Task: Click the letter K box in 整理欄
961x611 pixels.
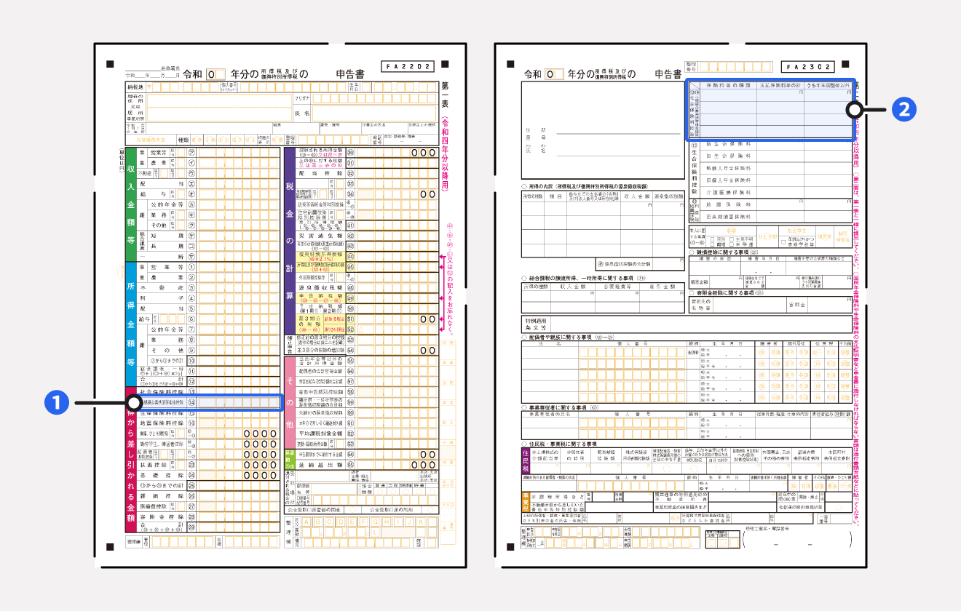Action: pyautogui.click(x=419, y=522)
